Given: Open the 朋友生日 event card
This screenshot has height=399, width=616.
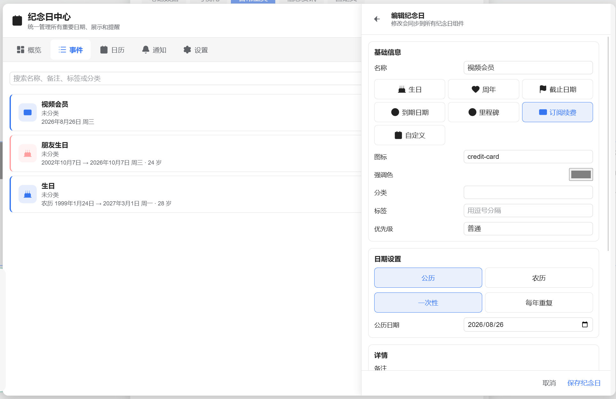Looking at the screenshot, I should 186,153.
